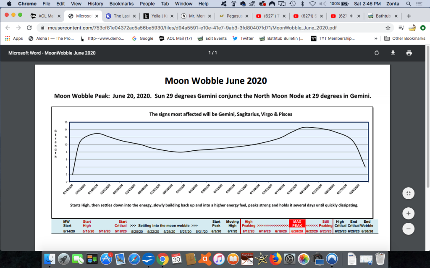
Task: Open the Twitter bookmark
Action: pyautogui.click(x=243, y=38)
